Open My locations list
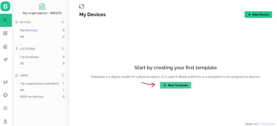Viewport: 277px width, 126px height. (29, 57)
